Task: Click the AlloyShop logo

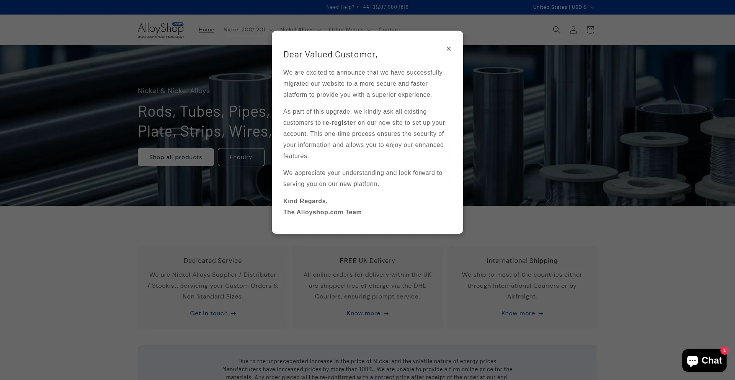Action: (x=161, y=30)
